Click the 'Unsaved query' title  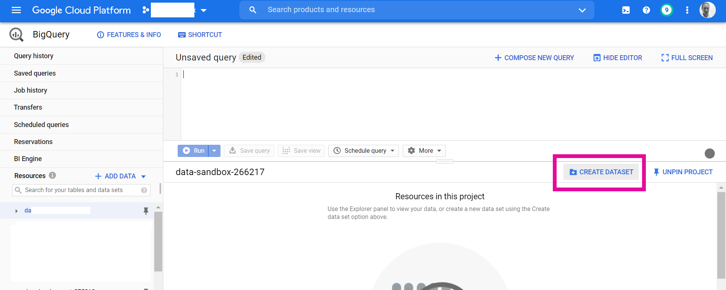click(206, 57)
